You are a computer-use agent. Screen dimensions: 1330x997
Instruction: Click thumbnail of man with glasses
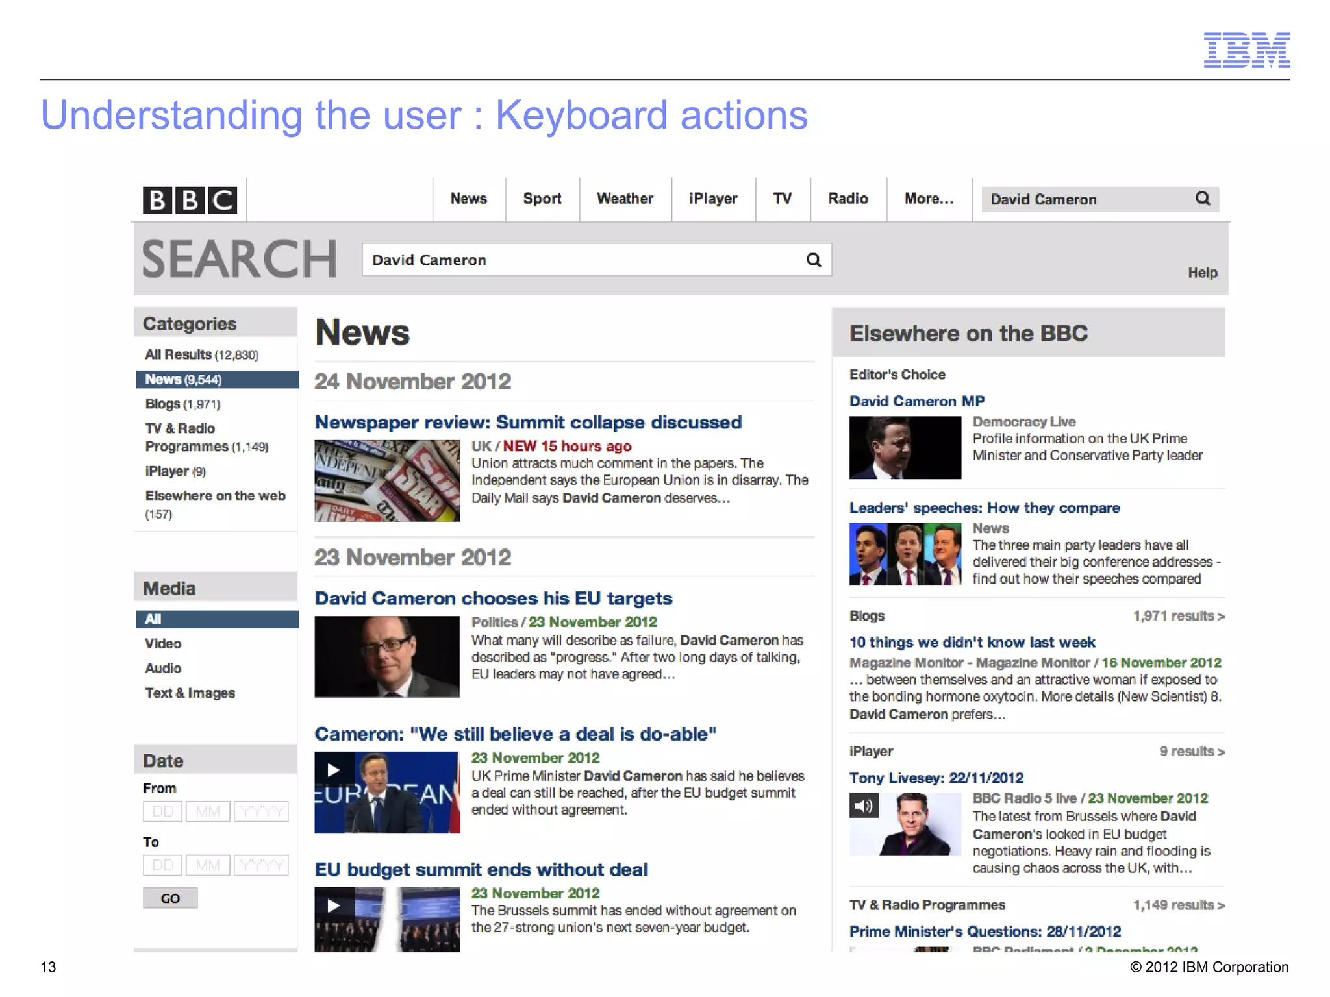tap(387, 657)
